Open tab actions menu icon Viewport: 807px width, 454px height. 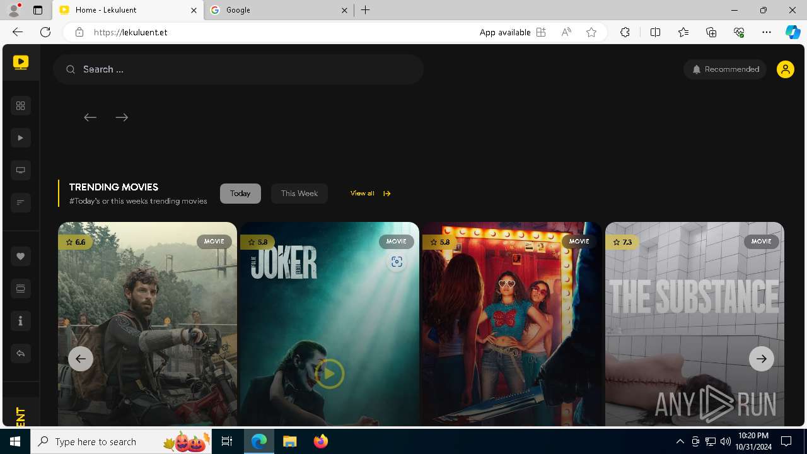tap(38, 10)
